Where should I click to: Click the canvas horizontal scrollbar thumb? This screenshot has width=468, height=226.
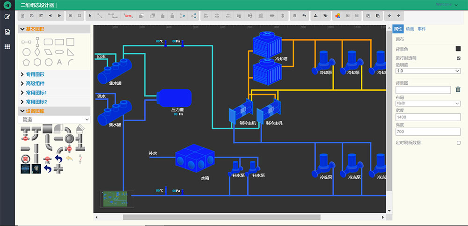click(x=221, y=217)
